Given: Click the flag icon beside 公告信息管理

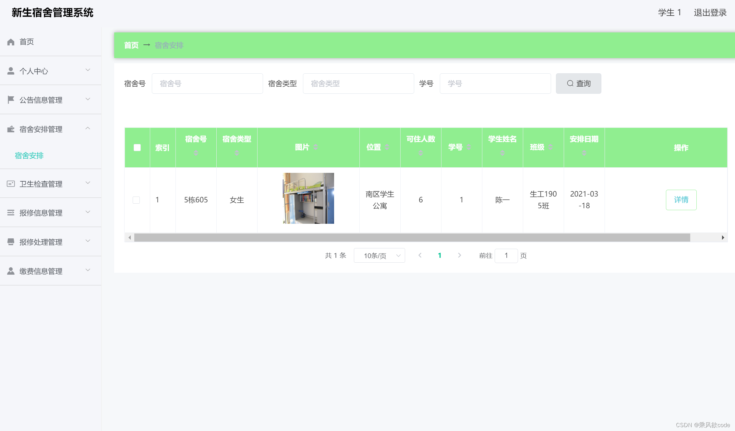Looking at the screenshot, I should 11,100.
